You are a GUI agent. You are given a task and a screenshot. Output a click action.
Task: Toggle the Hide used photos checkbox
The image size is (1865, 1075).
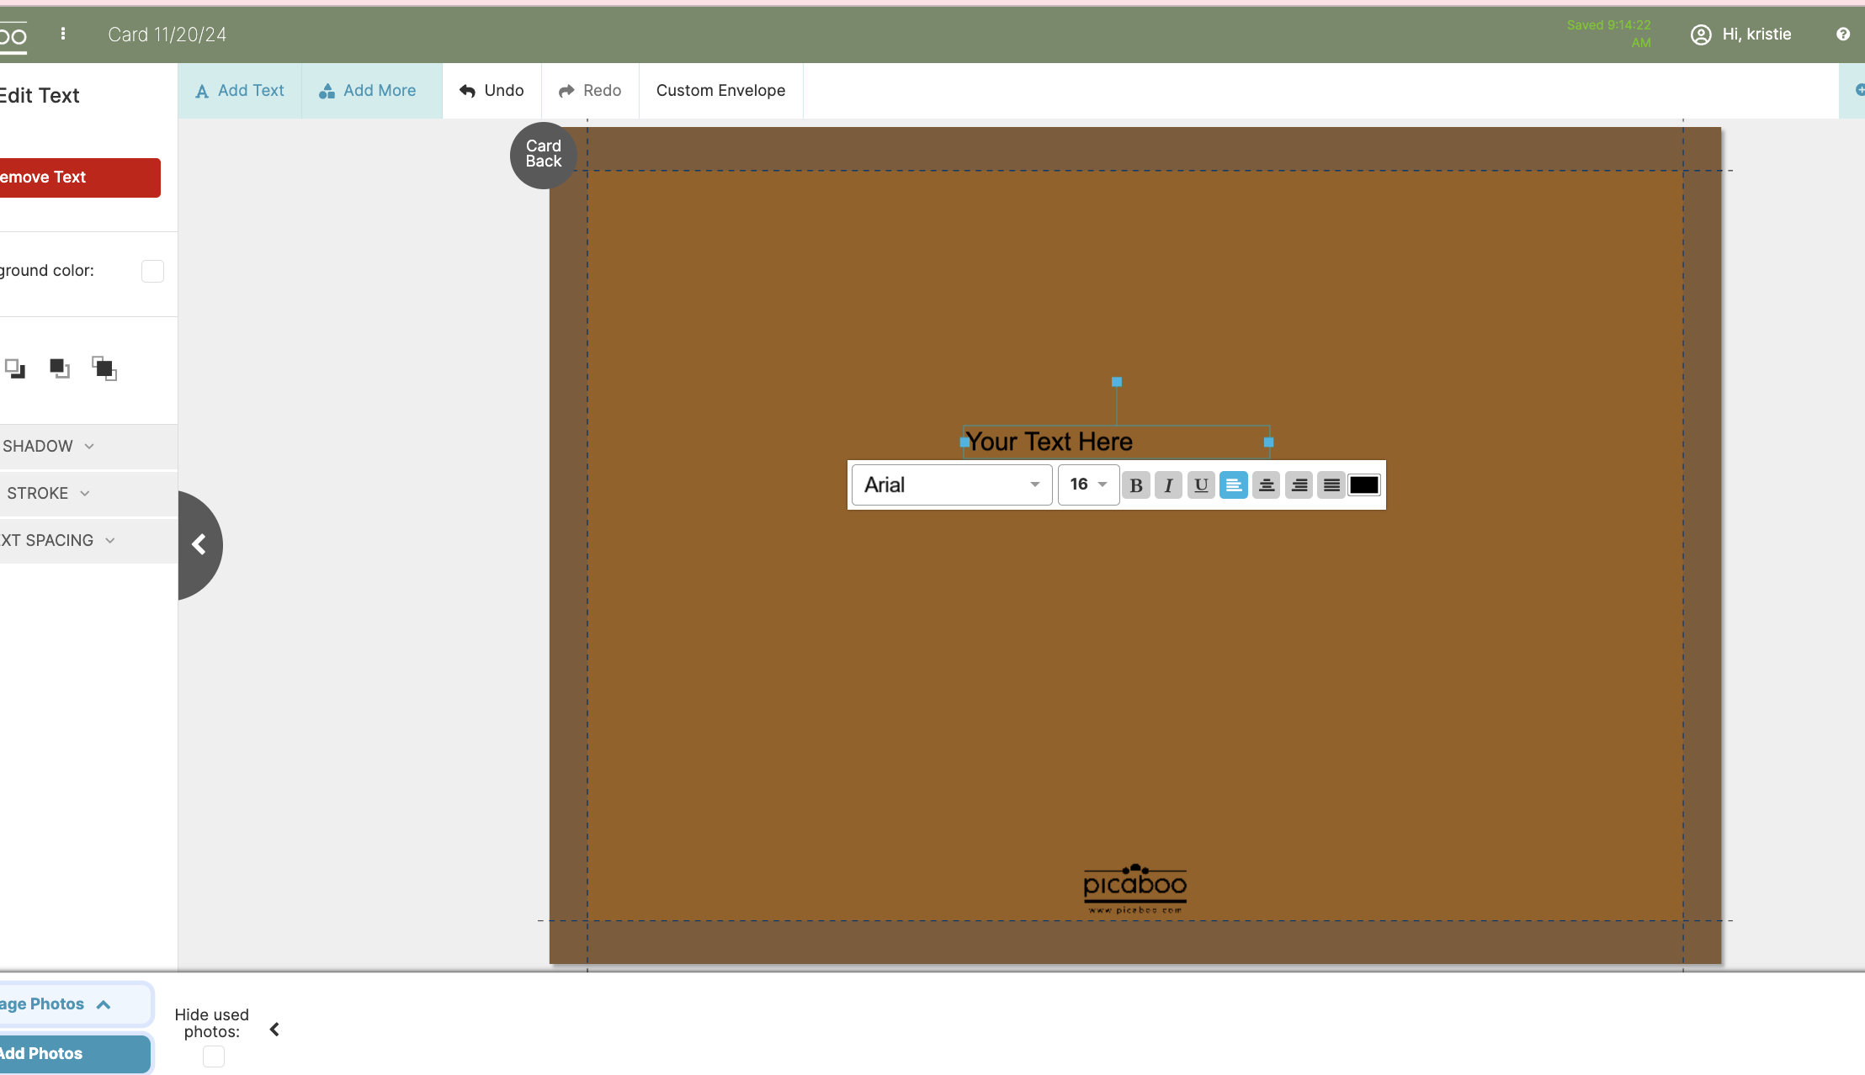coord(214,1056)
